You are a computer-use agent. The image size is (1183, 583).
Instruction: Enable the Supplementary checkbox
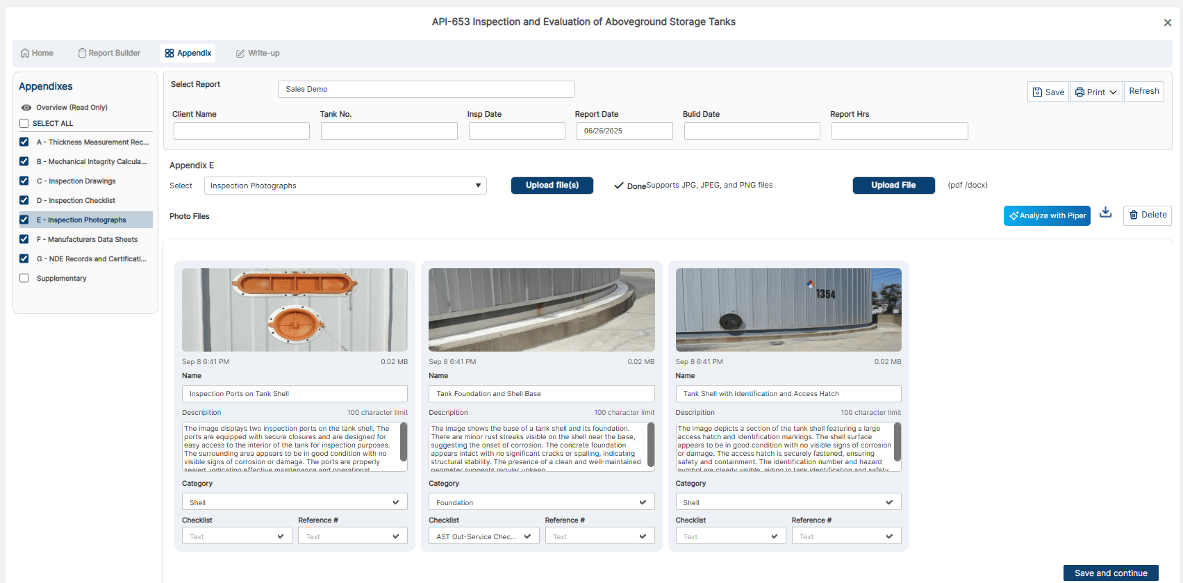pyautogui.click(x=24, y=278)
